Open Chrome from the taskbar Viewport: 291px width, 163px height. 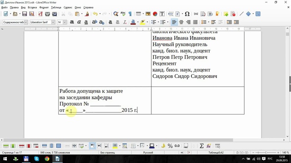(47, 159)
